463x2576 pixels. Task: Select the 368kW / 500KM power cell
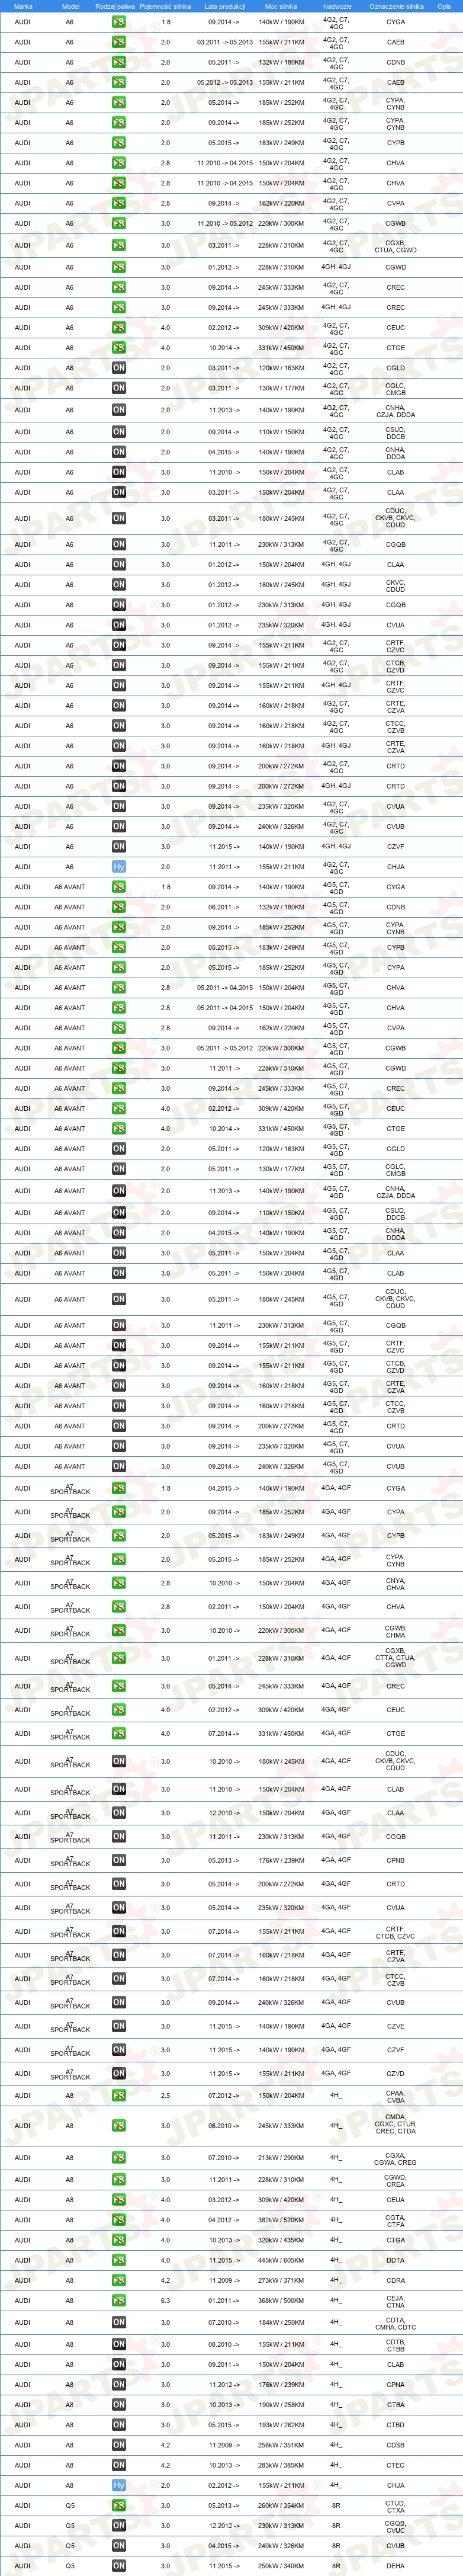coord(281,2300)
